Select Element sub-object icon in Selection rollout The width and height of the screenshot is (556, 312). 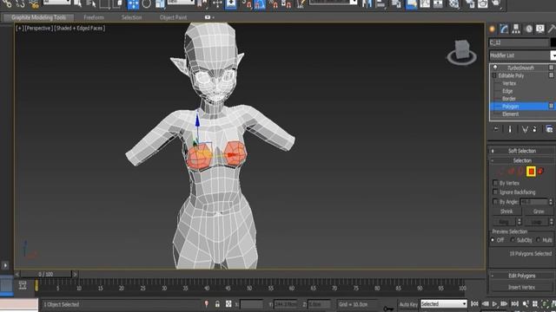pos(540,172)
